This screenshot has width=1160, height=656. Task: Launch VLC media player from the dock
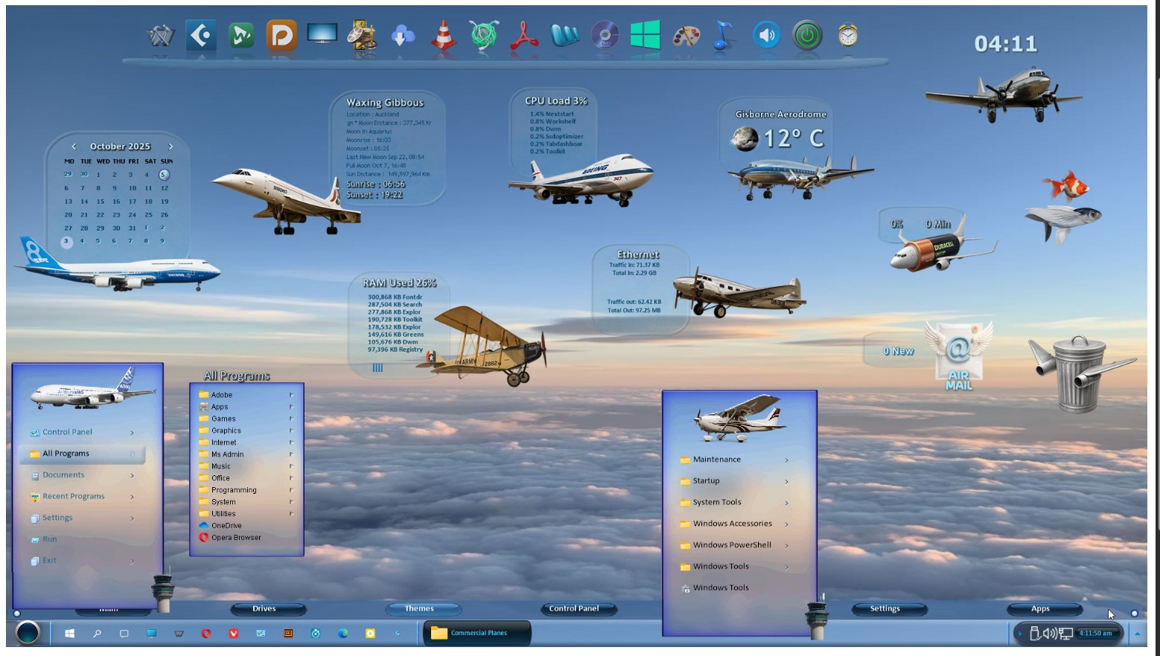click(x=444, y=36)
